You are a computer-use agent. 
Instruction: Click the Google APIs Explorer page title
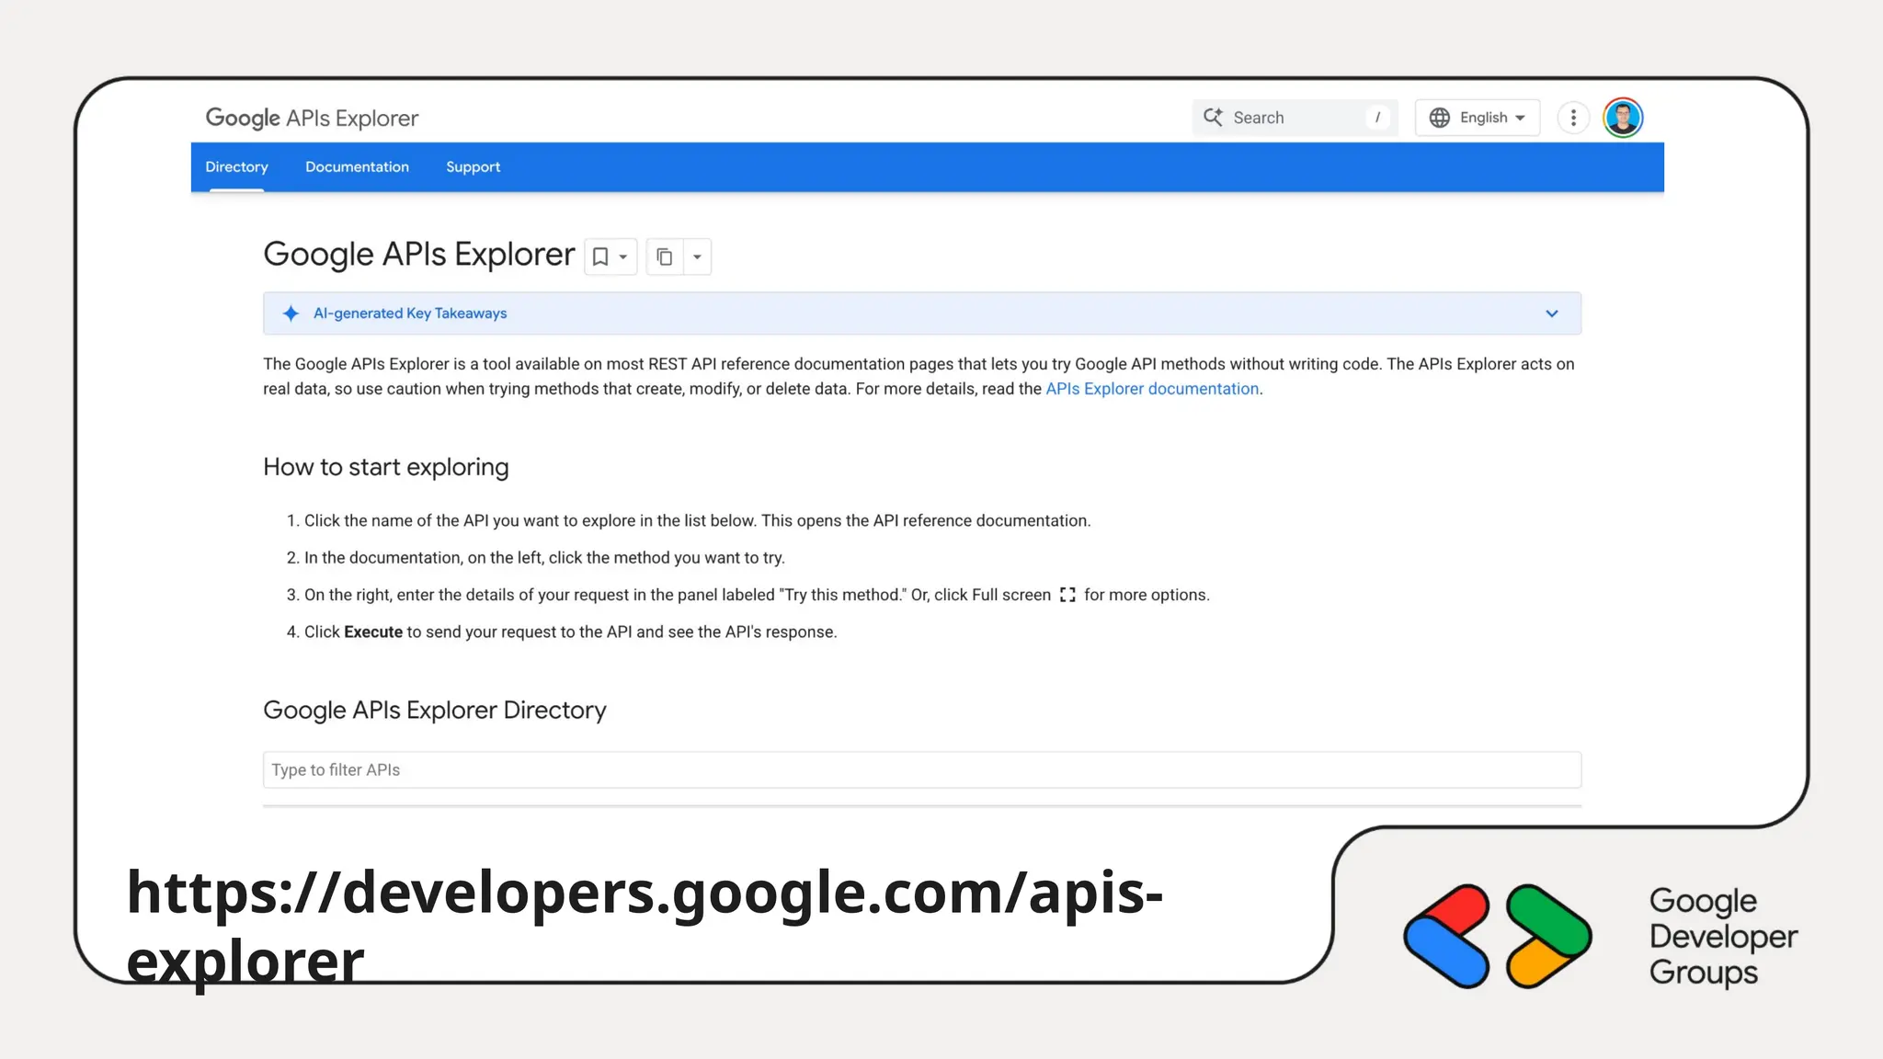click(419, 254)
